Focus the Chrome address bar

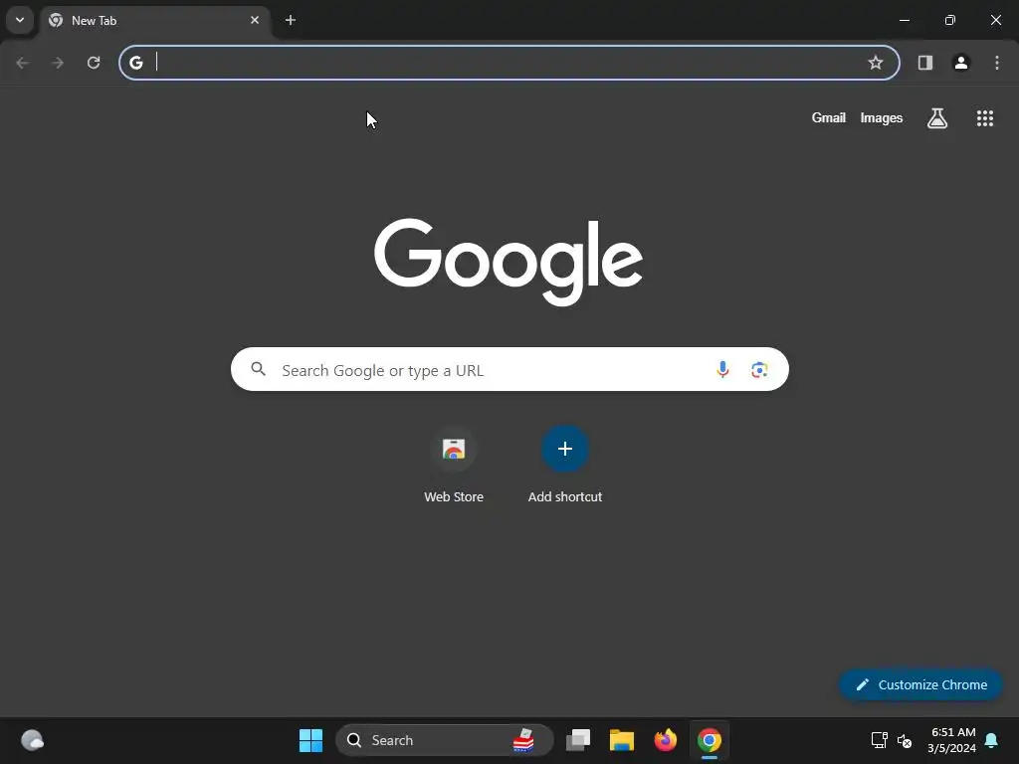point(509,63)
